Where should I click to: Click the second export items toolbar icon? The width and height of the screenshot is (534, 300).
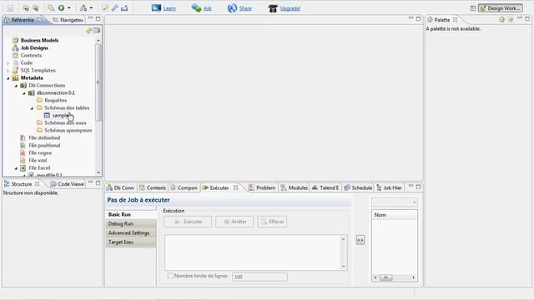35,8
